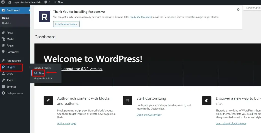This screenshot has width=261, height=133.
Task: Open the + New dropdown in admin bar
Action: (58, 2)
